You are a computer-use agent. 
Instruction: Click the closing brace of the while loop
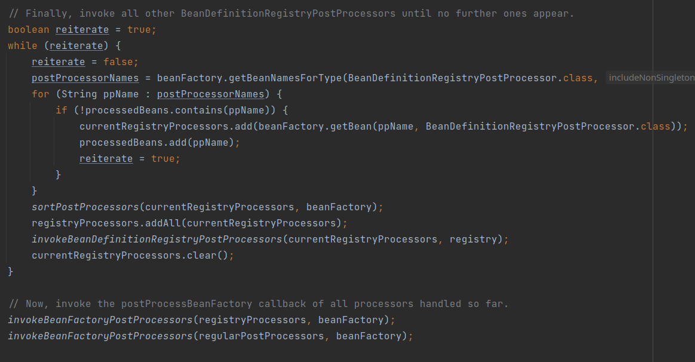point(11,271)
